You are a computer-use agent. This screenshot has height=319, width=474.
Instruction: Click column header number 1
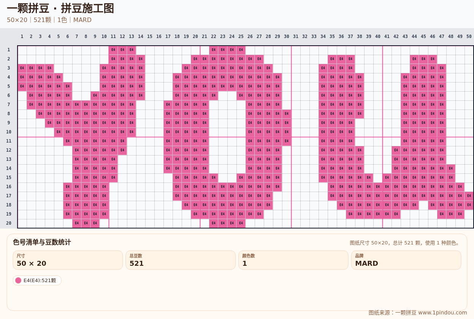(22, 37)
